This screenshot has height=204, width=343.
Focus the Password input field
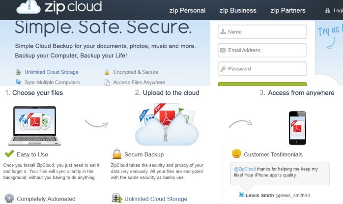coord(262,68)
